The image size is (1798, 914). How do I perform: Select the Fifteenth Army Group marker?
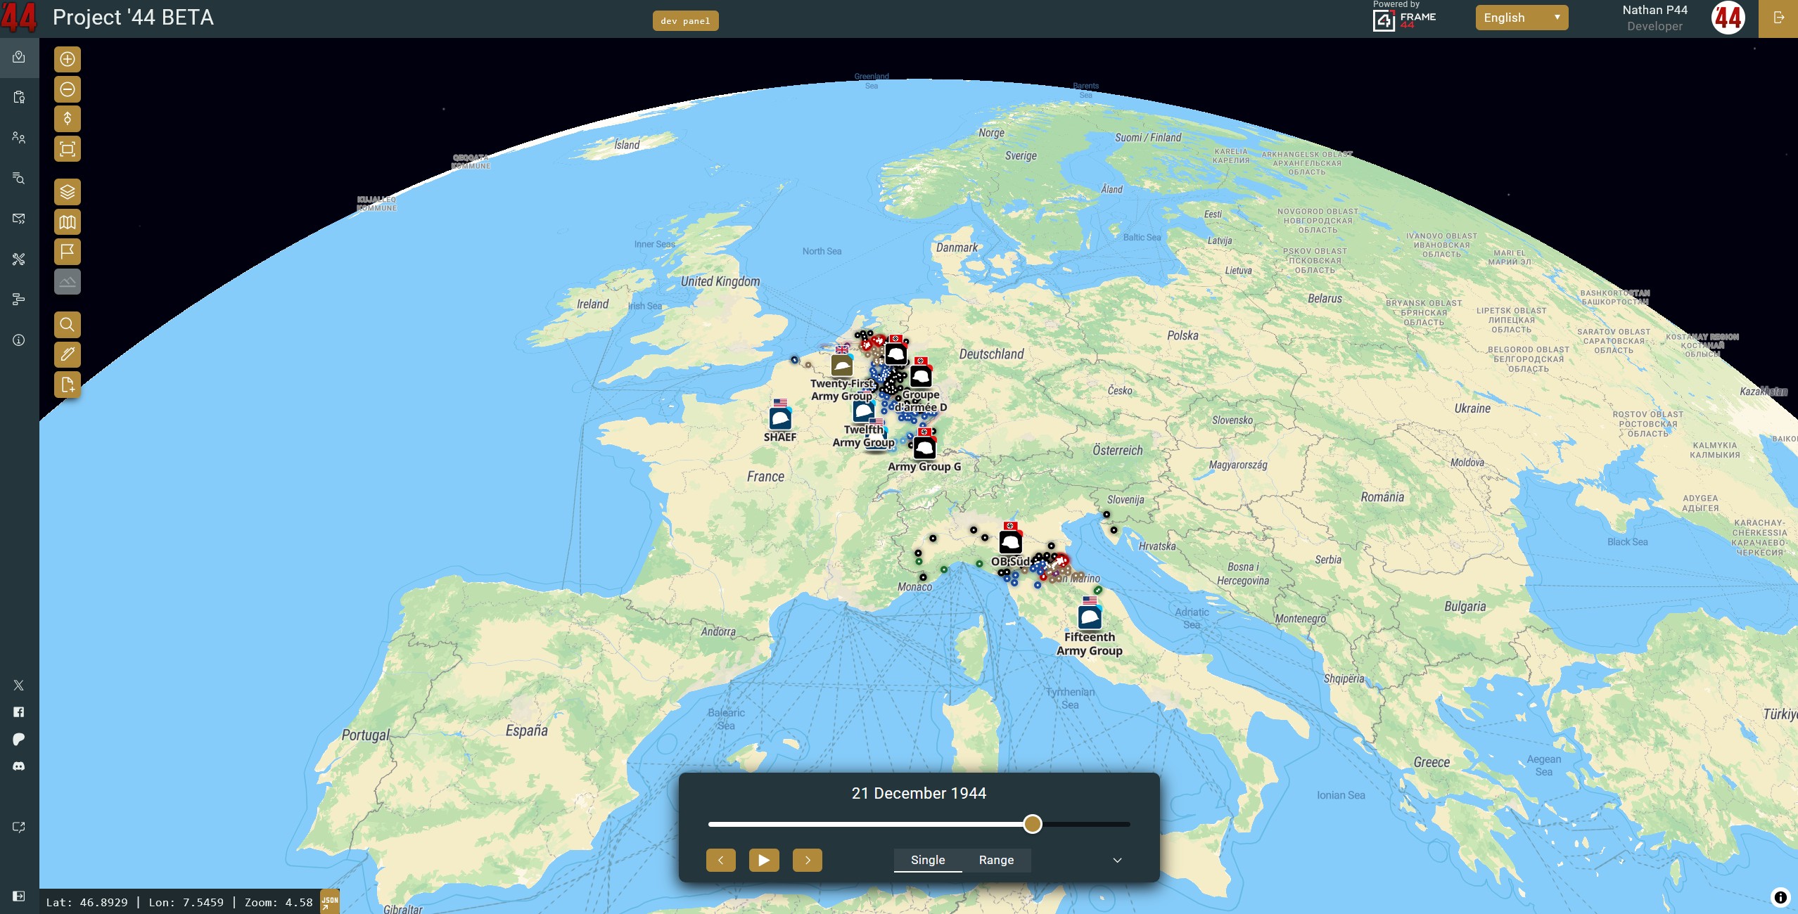1090,617
